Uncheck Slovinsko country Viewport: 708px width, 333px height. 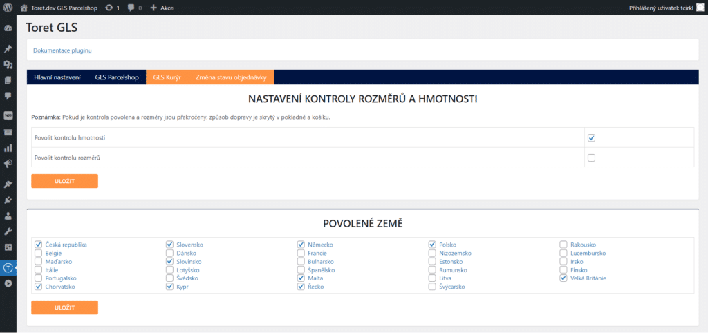[x=170, y=262]
